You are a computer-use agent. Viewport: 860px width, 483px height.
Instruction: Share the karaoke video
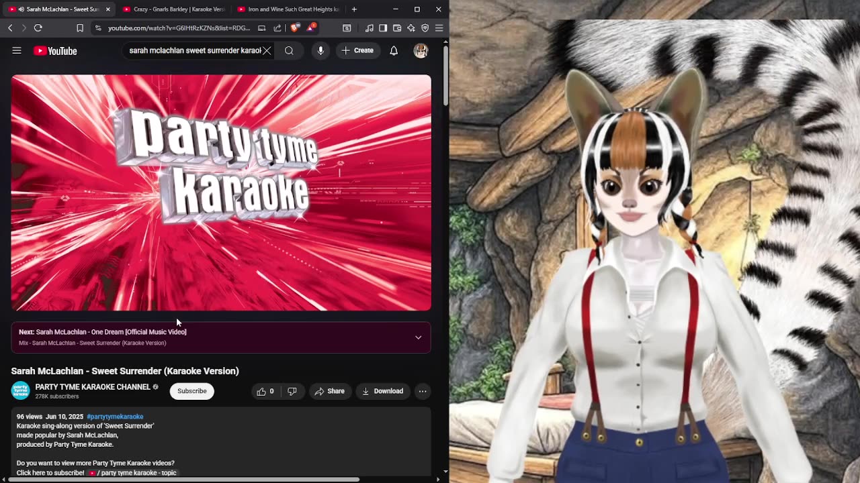[x=330, y=391]
